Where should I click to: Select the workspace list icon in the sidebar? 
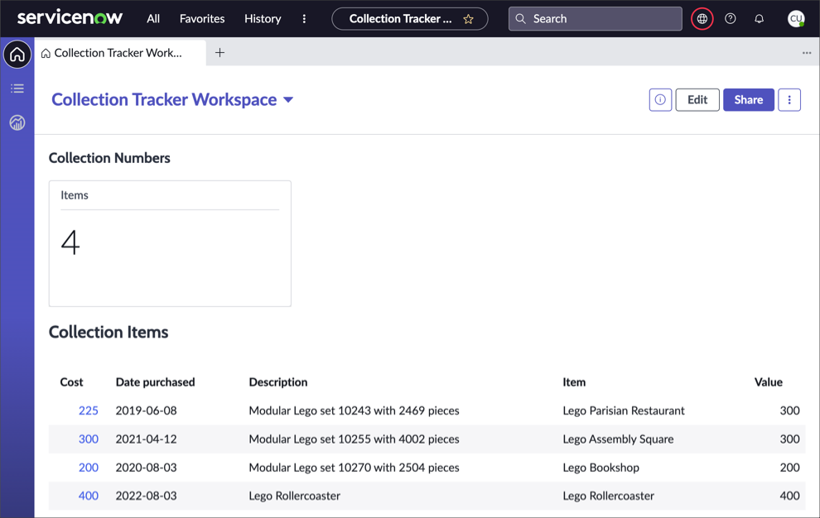17,89
